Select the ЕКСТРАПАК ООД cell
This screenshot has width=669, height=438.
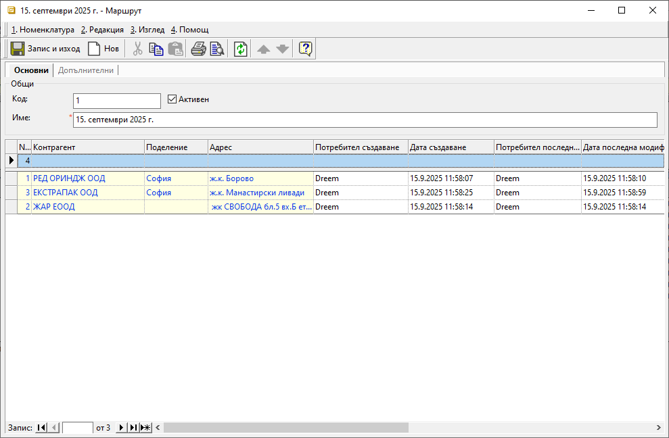click(88, 193)
